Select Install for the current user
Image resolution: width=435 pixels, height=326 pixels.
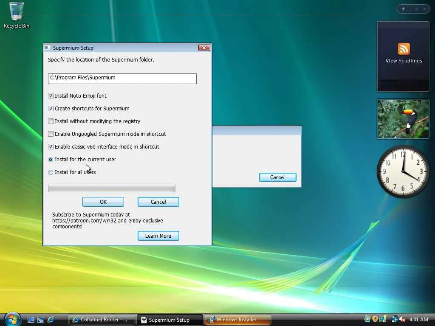coord(51,160)
